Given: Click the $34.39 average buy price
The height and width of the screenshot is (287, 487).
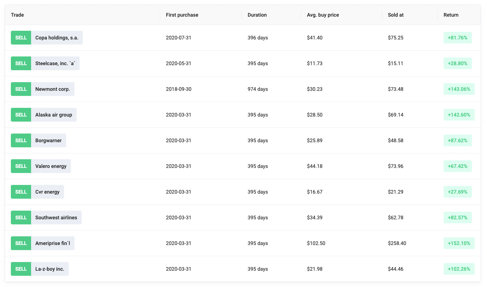Looking at the screenshot, I should pyautogui.click(x=315, y=218).
